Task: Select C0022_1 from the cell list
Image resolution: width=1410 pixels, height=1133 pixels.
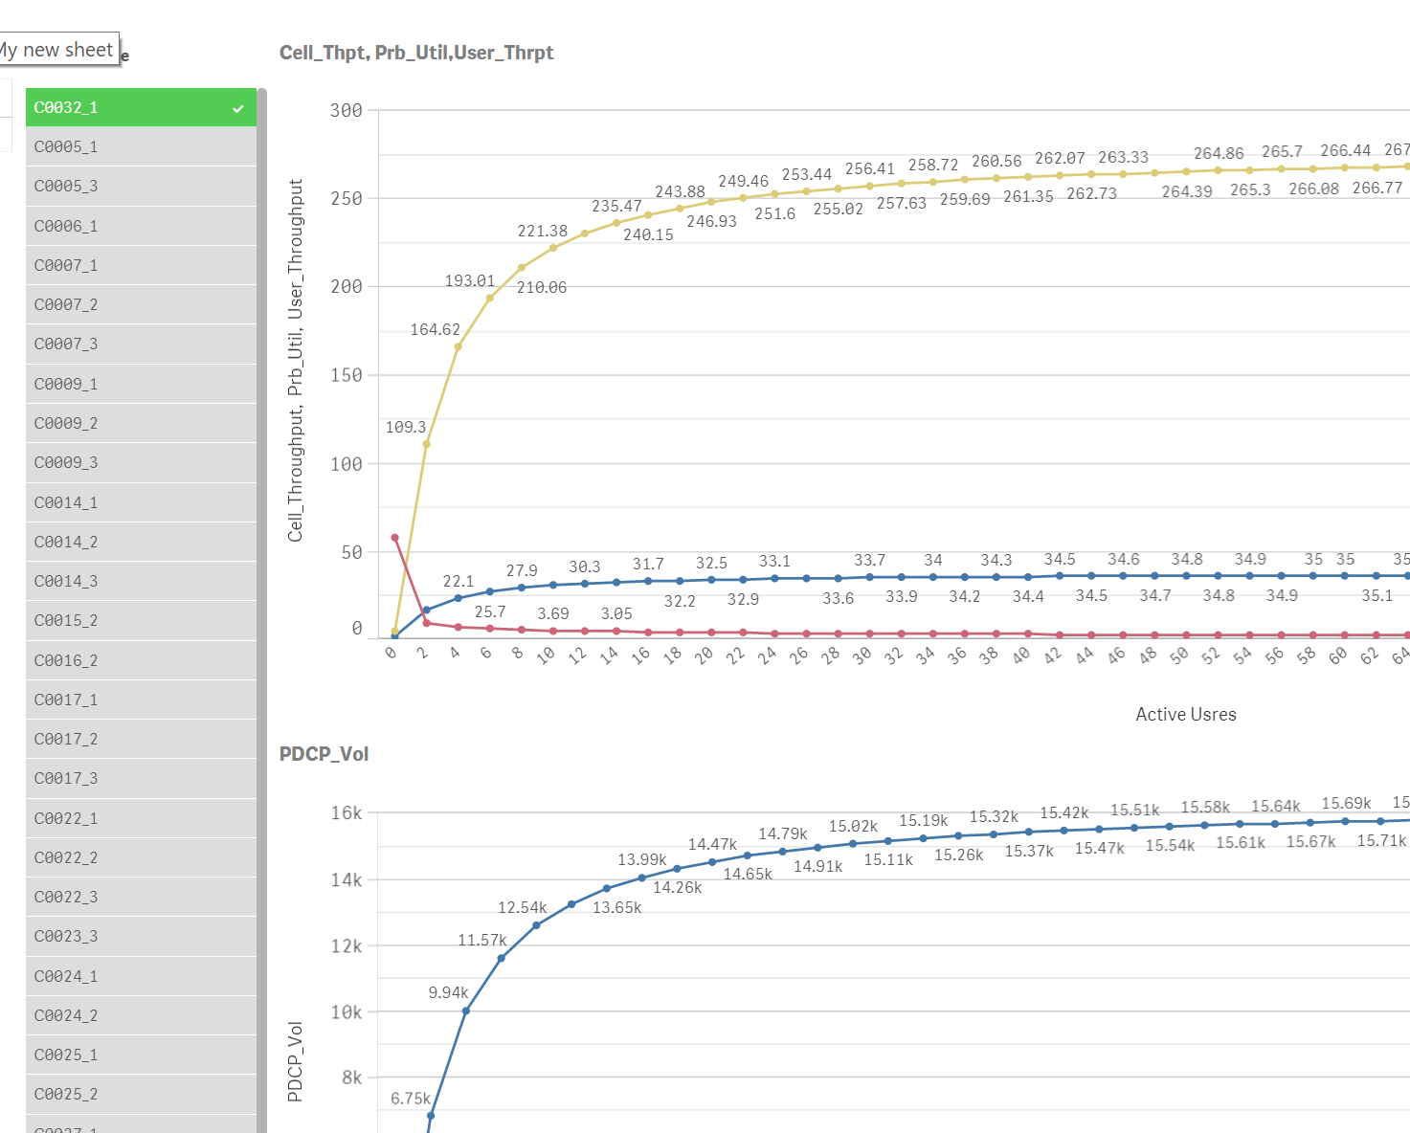Action: pos(115,817)
